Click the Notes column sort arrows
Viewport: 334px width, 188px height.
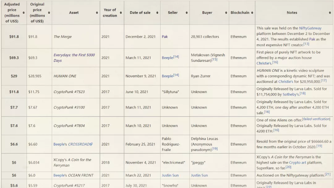(330, 13)
